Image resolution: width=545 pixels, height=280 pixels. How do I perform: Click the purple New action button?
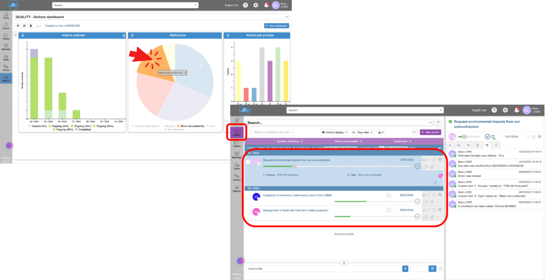(x=430, y=132)
